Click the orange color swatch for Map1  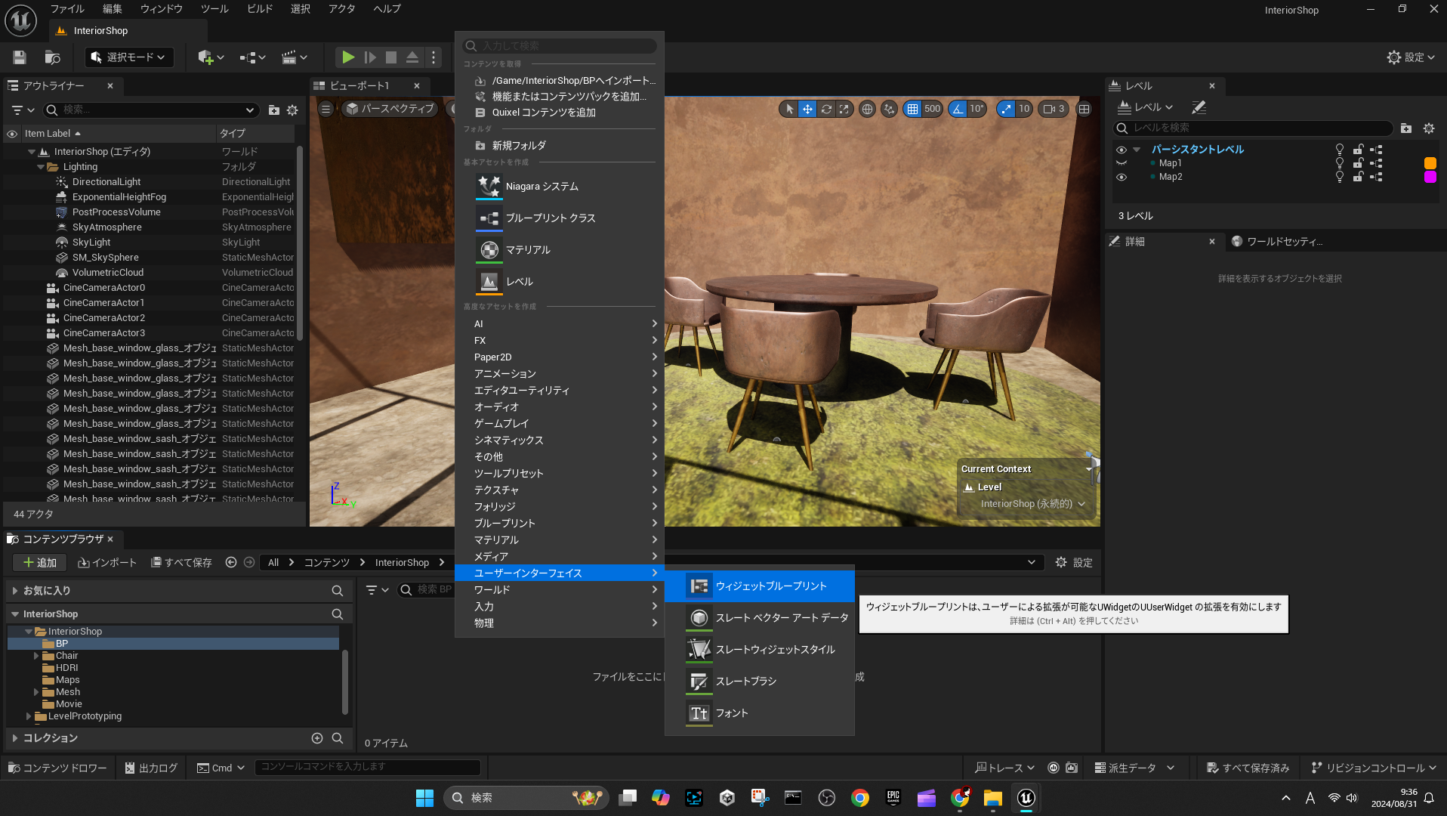coord(1430,163)
